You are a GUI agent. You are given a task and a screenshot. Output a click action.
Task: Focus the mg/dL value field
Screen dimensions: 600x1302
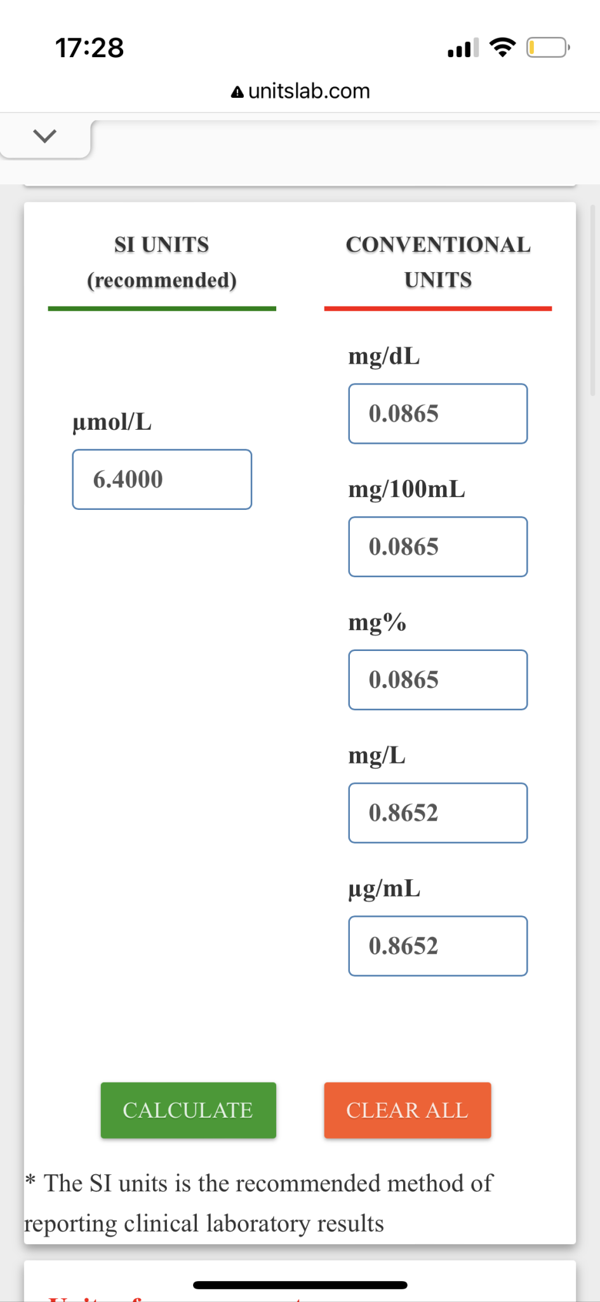[437, 414]
